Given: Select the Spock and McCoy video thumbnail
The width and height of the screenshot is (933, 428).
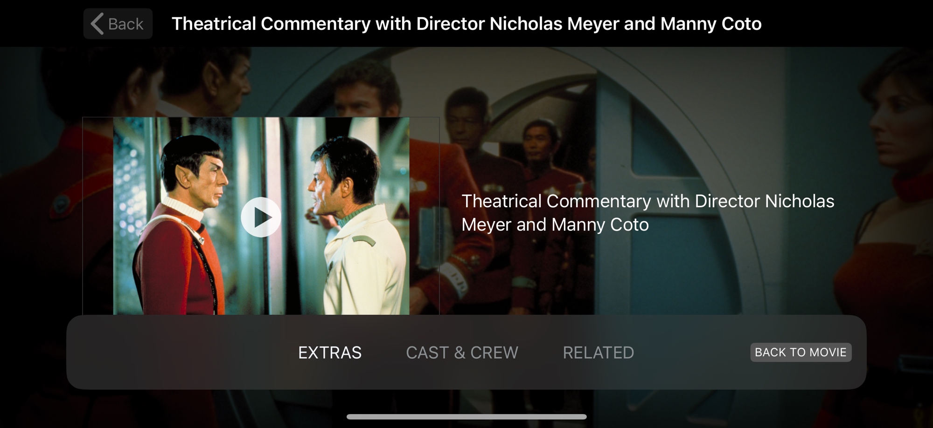Looking at the screenshot, I should pos(261,216).
